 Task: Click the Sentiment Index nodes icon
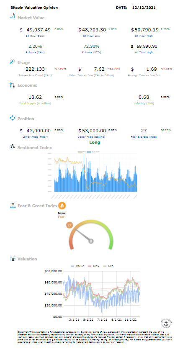12,147
